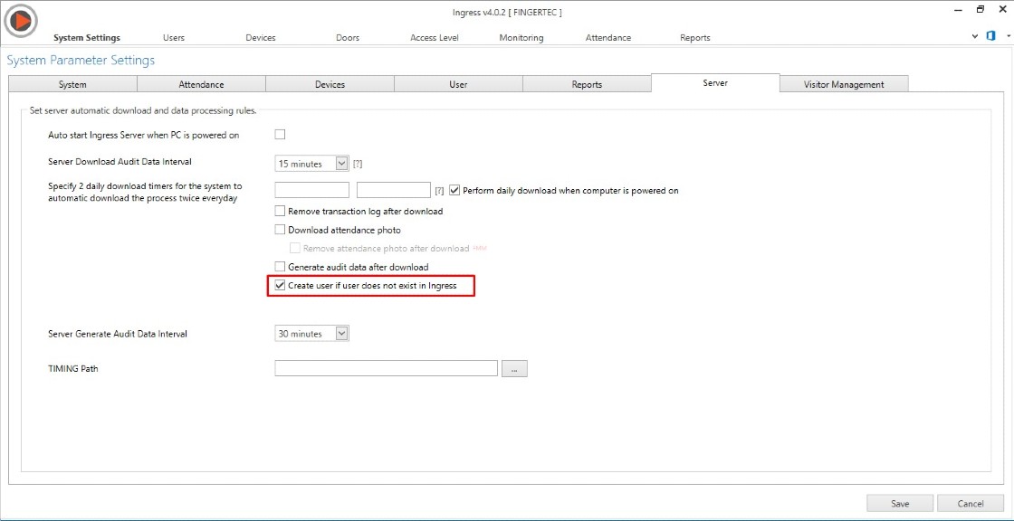1014x521 pixels.
Task: Click the second daily download timer field
Action: 394,190
